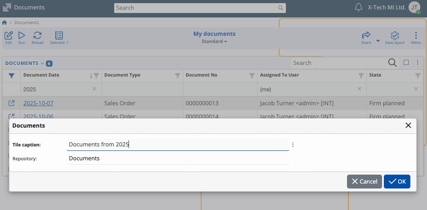This screenshot has height=210, width=427.
Task: Click the Share arrow icon
Action: (x=366, y=36)
